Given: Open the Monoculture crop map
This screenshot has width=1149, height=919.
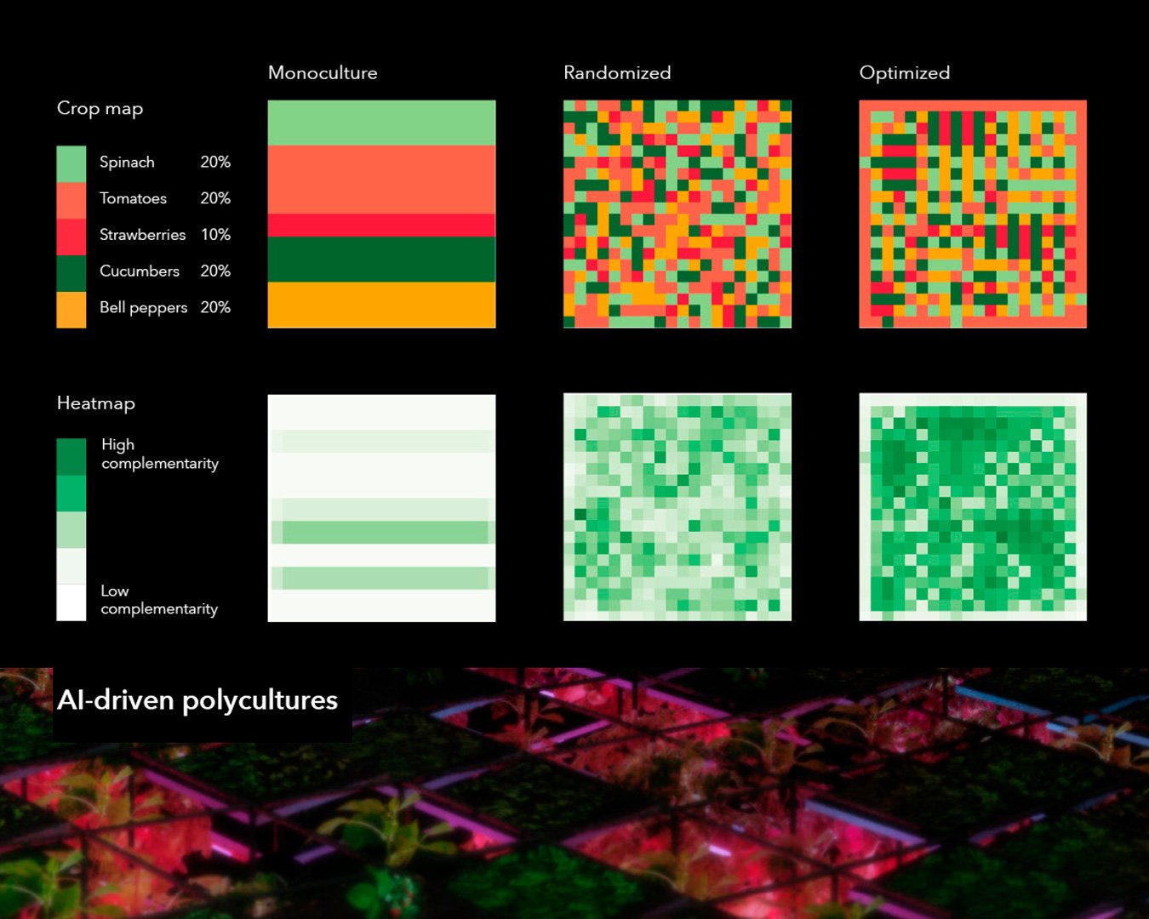Looking at the screenshot, I should 381,214.
